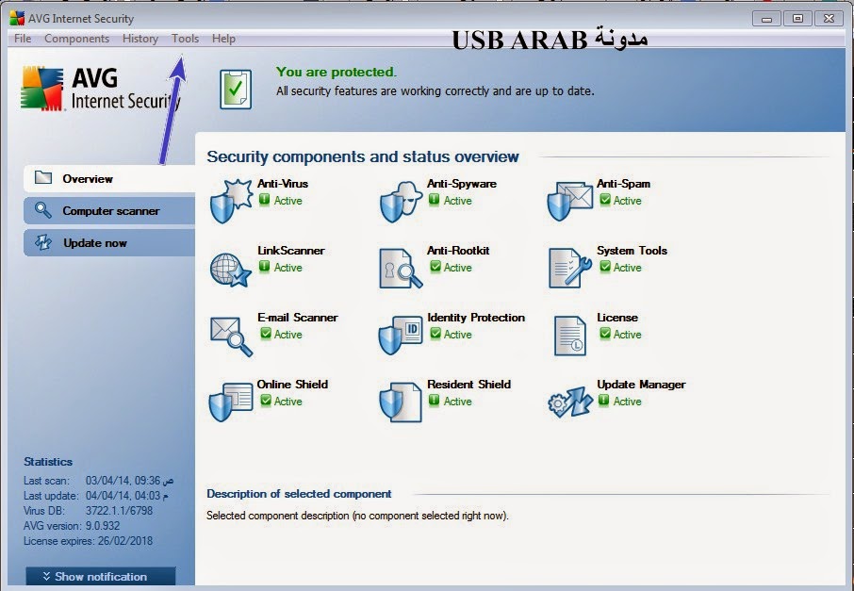Open the Online Shield icon
The image size is (854, 591).
coord(231,402)
